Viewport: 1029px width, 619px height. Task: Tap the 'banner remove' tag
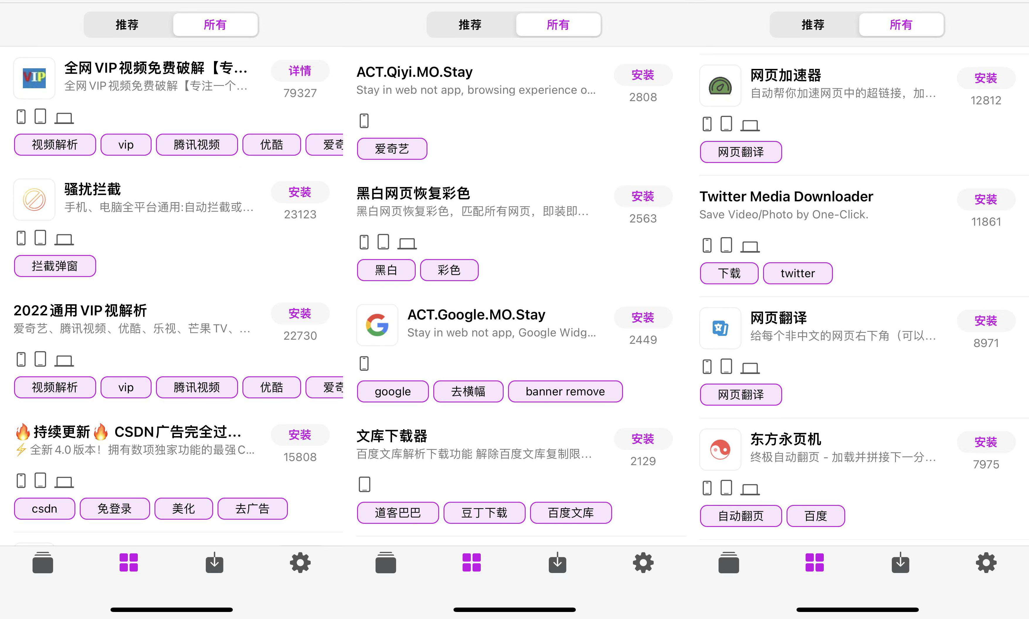click(565, 391)
